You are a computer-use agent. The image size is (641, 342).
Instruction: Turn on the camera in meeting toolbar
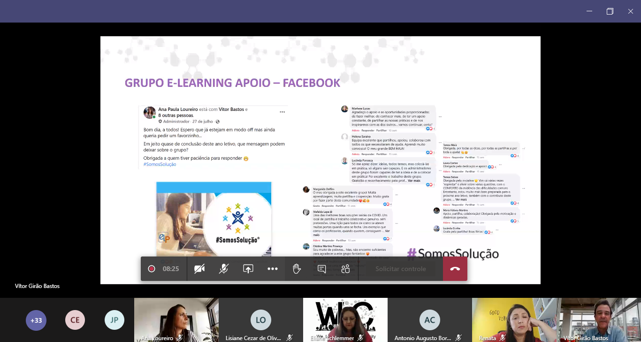click(x=199, y=269)
